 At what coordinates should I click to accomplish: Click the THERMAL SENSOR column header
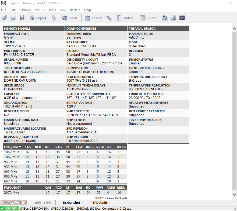pyautogui.click(x=158, y=29)
